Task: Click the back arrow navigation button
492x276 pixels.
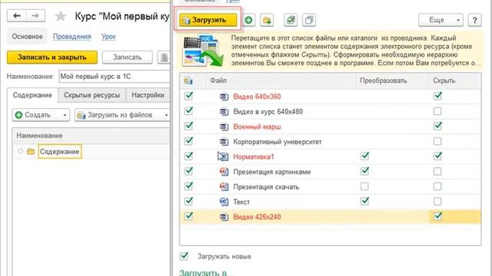Action: tap(17, 15)
